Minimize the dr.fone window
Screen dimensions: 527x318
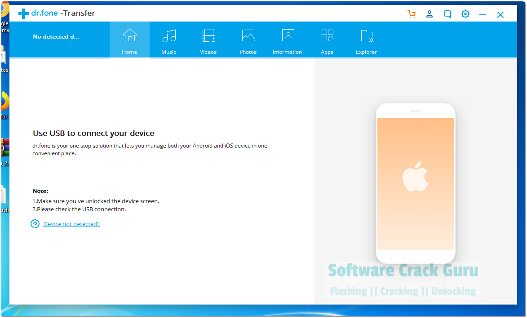(483, 15)
